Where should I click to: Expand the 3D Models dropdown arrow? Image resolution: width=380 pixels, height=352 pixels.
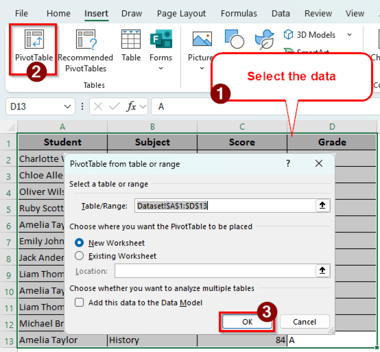coord(349,34)
